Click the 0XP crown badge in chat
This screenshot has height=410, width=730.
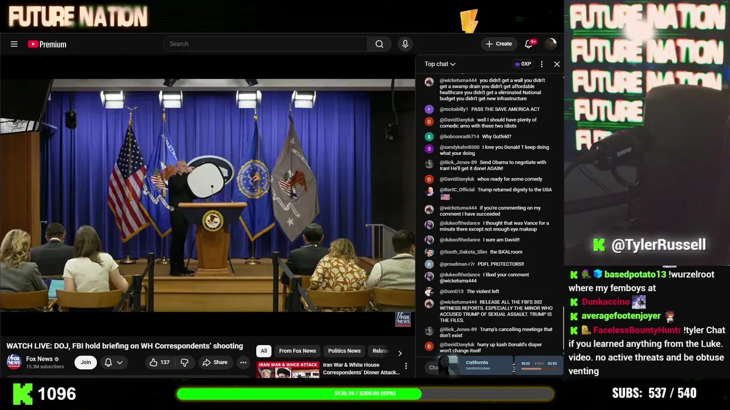[522, 64]
